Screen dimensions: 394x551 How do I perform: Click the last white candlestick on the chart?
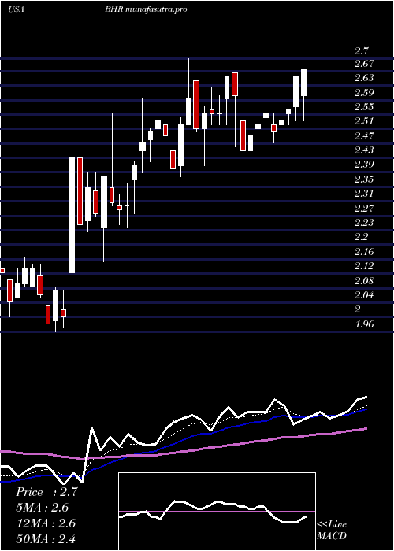point(303,83)
